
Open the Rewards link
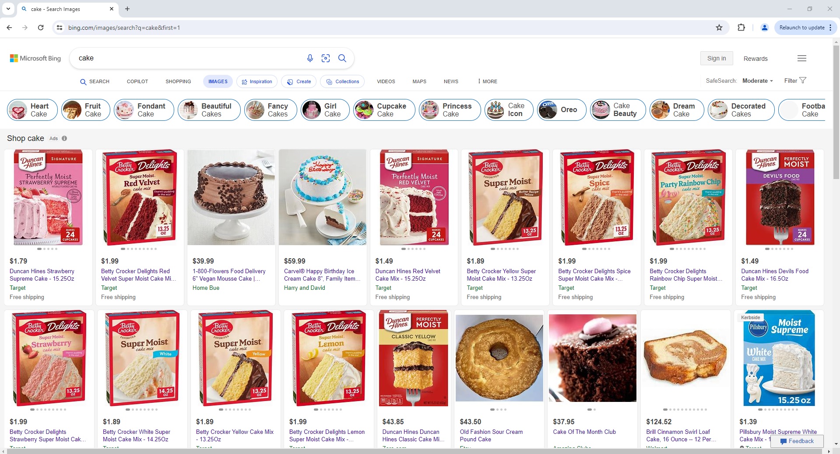[x=756, y=58]
